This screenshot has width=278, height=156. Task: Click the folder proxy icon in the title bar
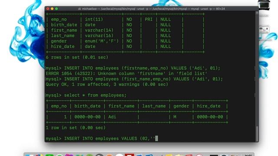[x=79, y=9]
